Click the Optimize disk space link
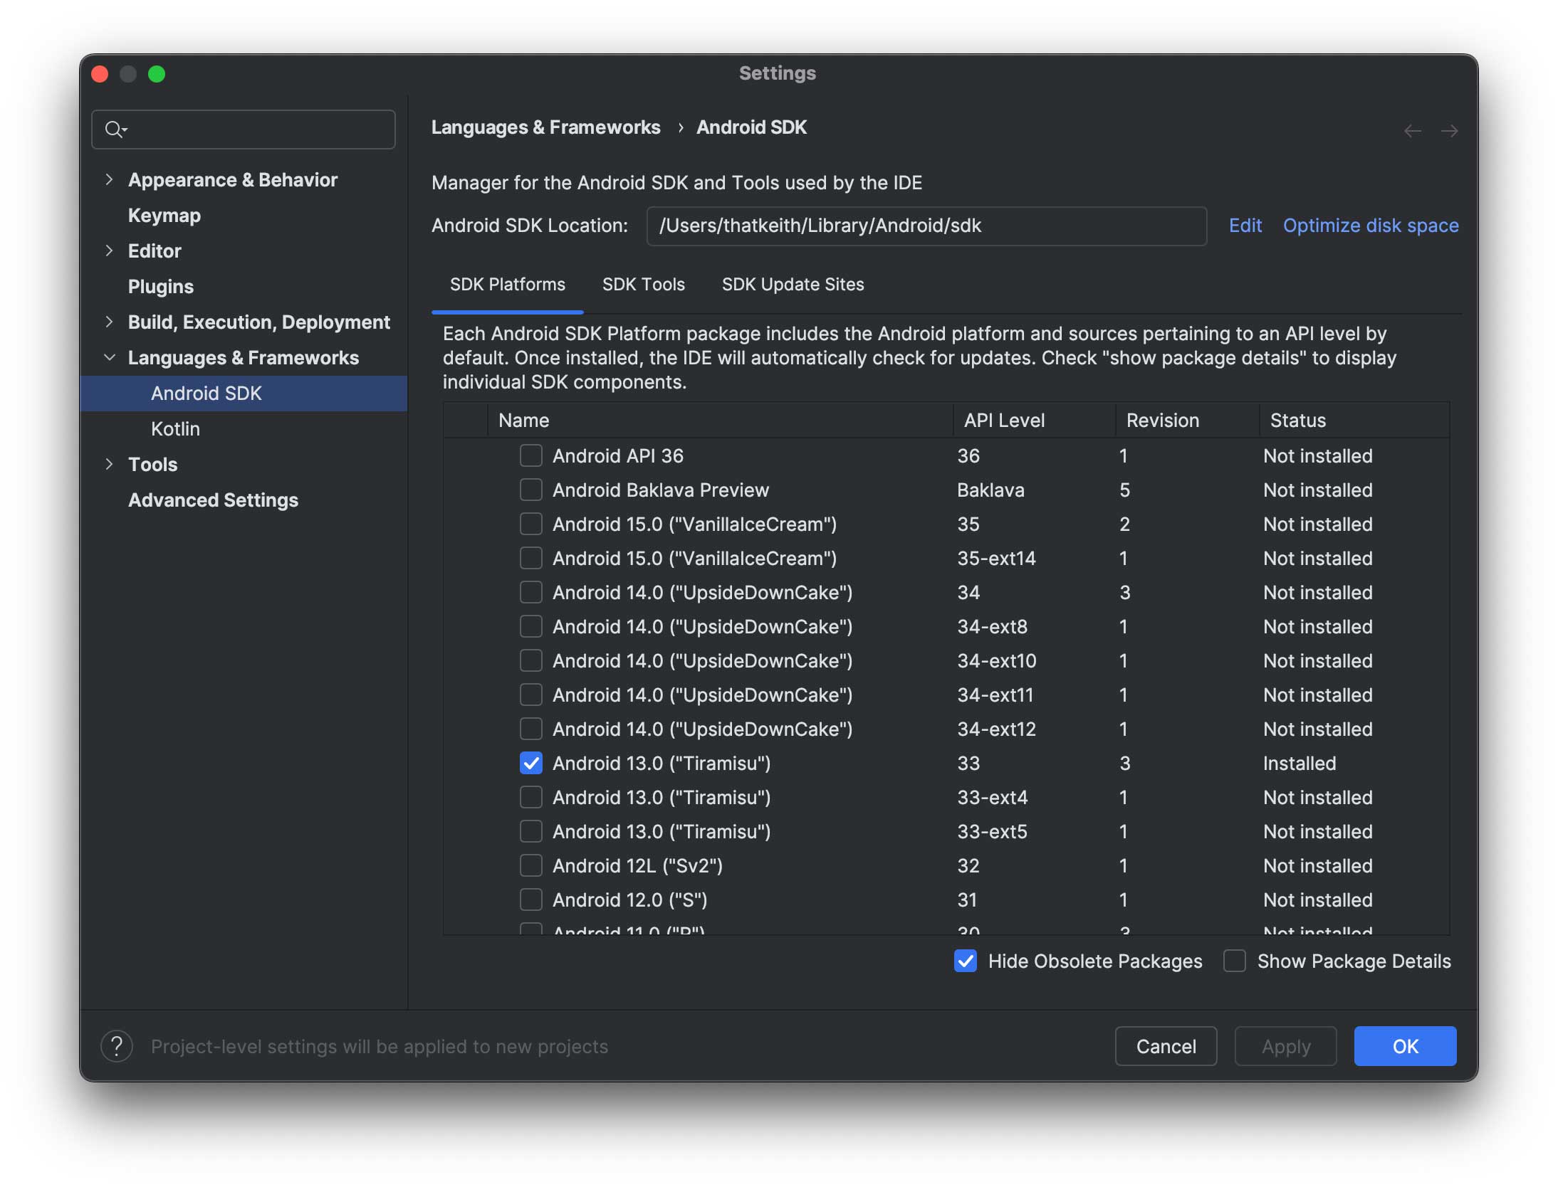1558x1187 pixels. pos(1370,226)
